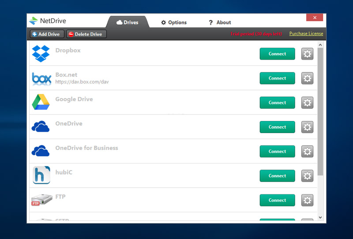Connect the Google Drive drive
This screenshot has height=239, width=353.
(278, 102)
